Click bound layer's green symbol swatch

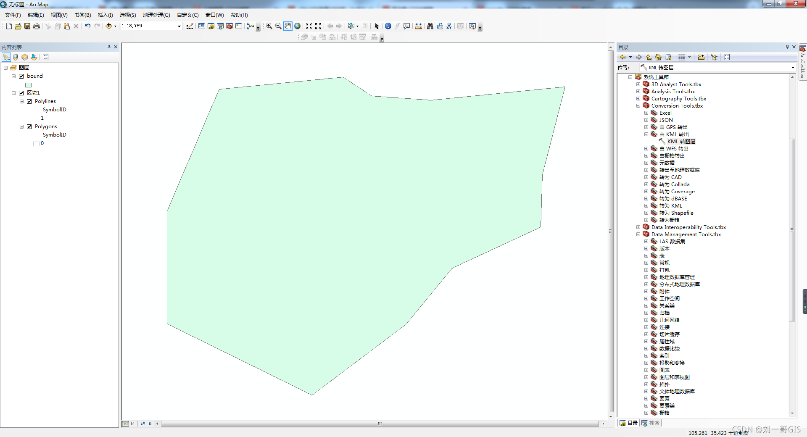pos(29,85)
